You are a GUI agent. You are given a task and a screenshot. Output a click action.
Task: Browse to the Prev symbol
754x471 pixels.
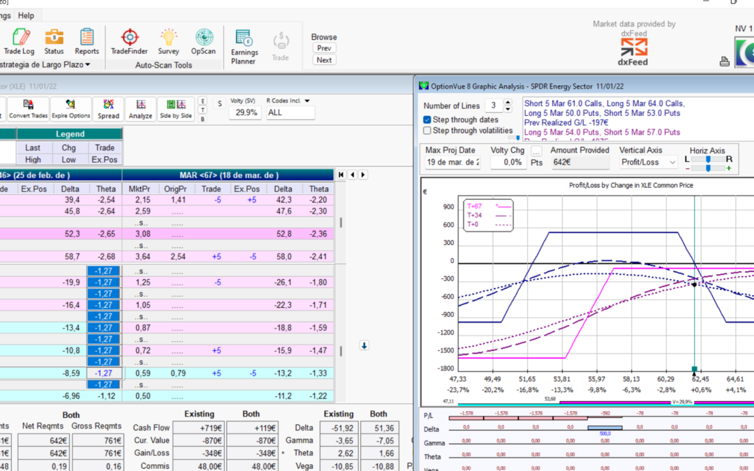324,48
